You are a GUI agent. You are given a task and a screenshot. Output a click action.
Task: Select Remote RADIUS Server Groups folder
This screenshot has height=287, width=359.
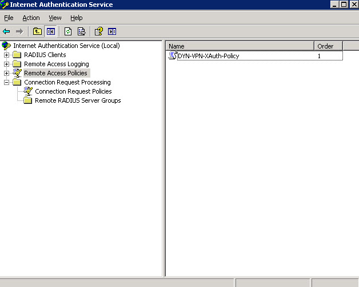[x=78, y=100]
